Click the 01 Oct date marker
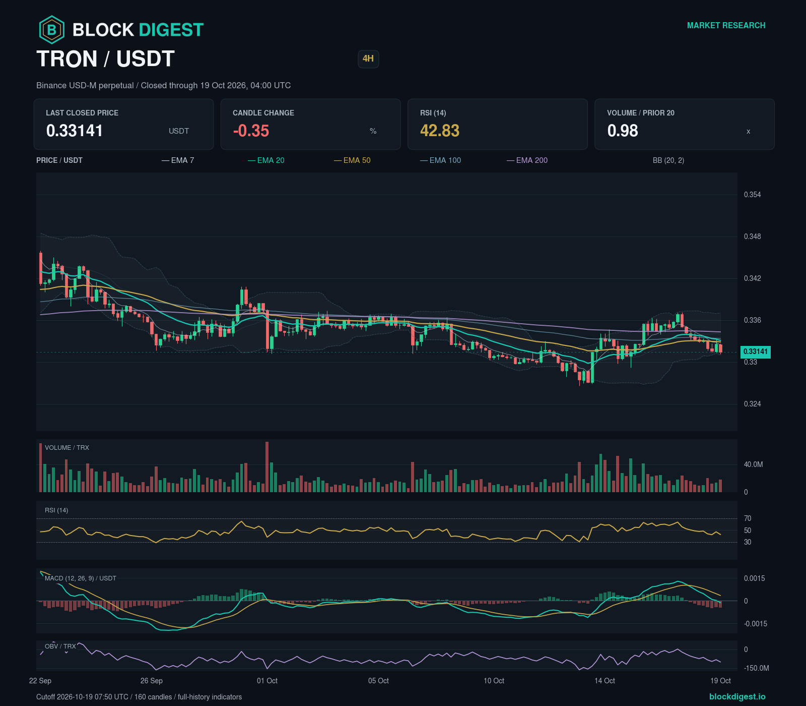The image size is (806, 706). point(267,681)
